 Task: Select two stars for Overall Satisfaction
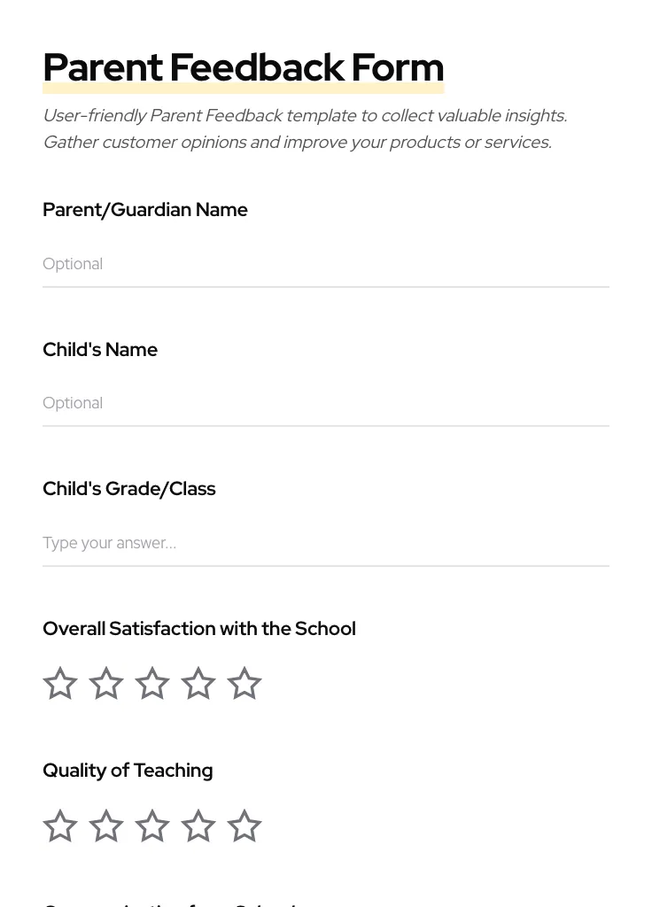click(105, 683)
